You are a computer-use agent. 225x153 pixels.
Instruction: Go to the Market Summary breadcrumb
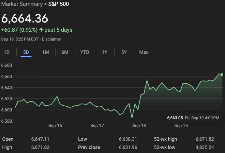point(22,4)
